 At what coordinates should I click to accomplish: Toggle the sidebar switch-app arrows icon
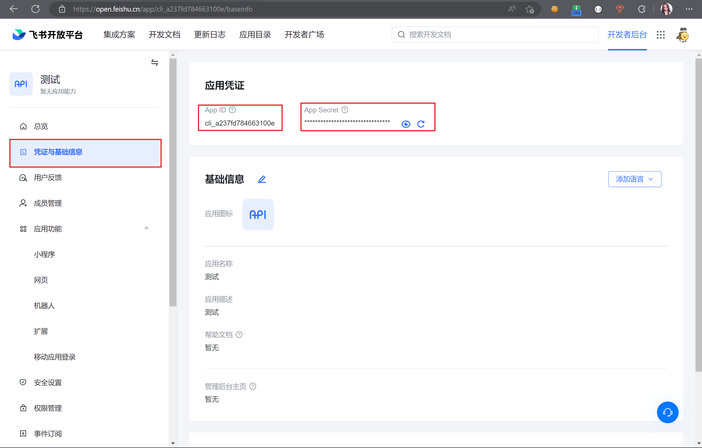(x=155, y=63)
